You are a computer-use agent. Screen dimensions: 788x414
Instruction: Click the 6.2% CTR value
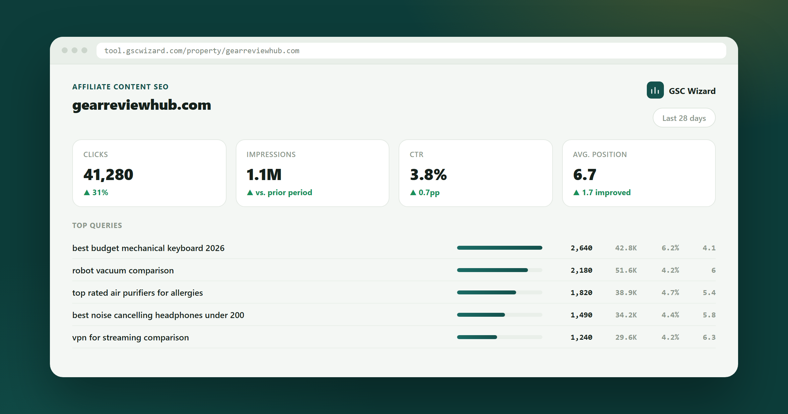670,248
